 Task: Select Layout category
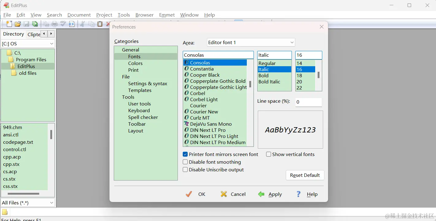(136, 131)
